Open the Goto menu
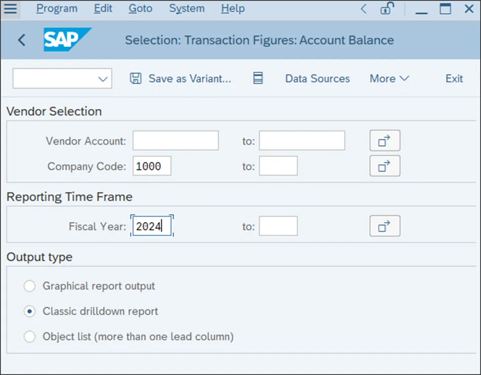Viewport: 481px width, 375px height. (140, 9)
